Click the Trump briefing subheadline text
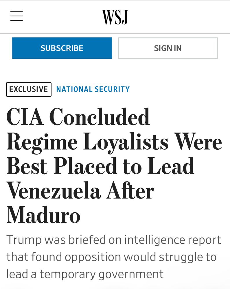The width and height of the screenshot is (230, 289). (113, 257)
